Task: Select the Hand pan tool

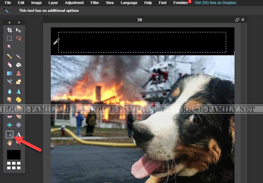Action: coord(10,143)
